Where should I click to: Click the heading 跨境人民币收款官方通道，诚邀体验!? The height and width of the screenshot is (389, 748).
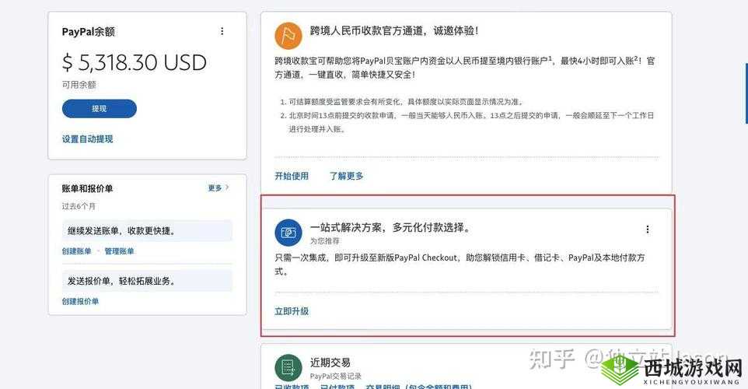coord(394,31)
